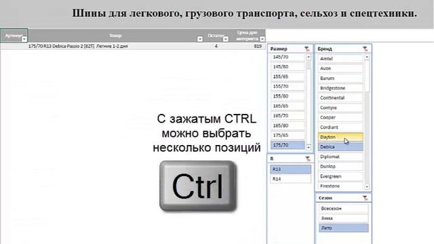Click Бренд slicer scroll down arrow
Image resolution: width=434 pixels, height=244 pixels.
point(367,187)
